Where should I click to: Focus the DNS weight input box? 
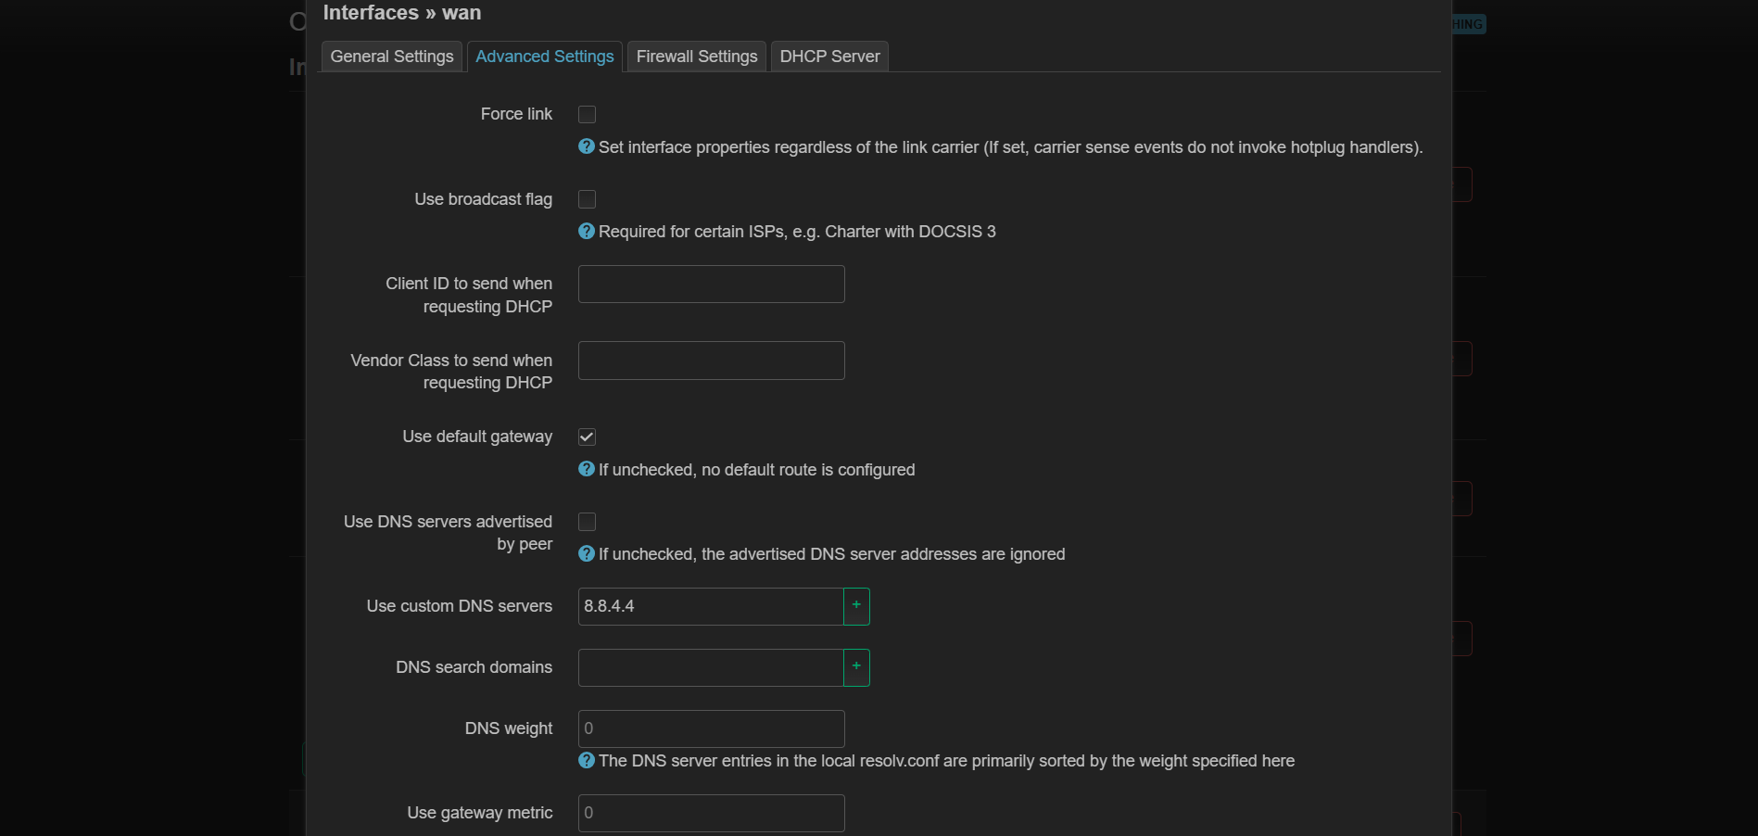pyautogui.click(x=711, y=728)
